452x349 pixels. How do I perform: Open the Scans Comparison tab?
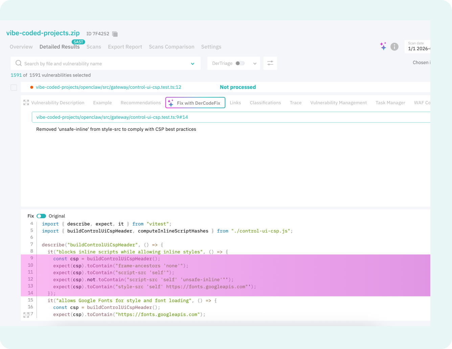172,47
